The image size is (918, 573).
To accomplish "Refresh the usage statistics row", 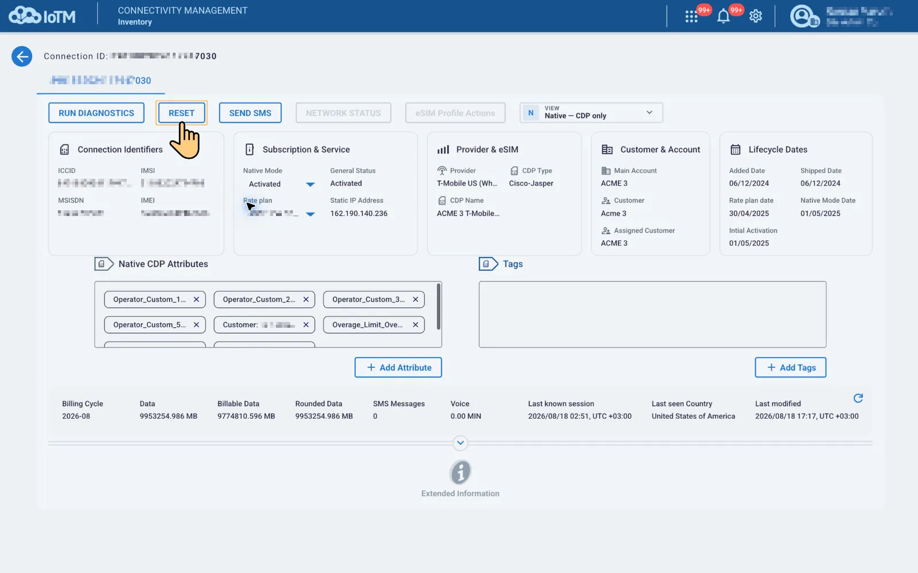I will [858, 398].
